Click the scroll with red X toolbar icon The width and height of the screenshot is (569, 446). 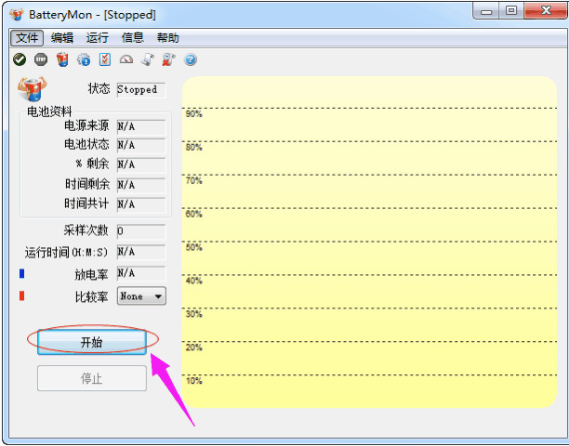[x=169, y=59]
